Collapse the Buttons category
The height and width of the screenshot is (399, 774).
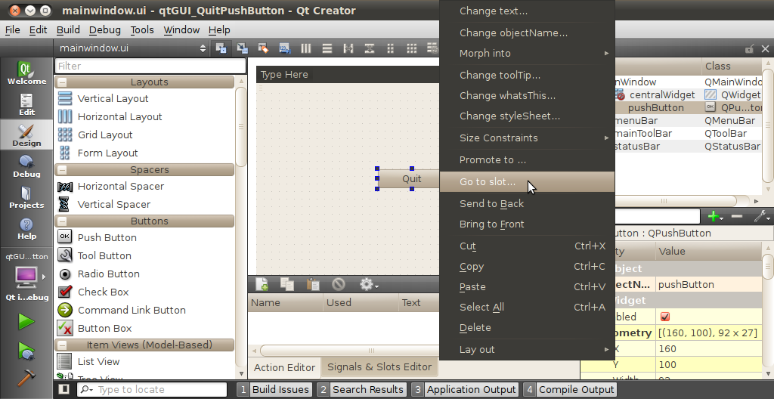coord(62,221)
